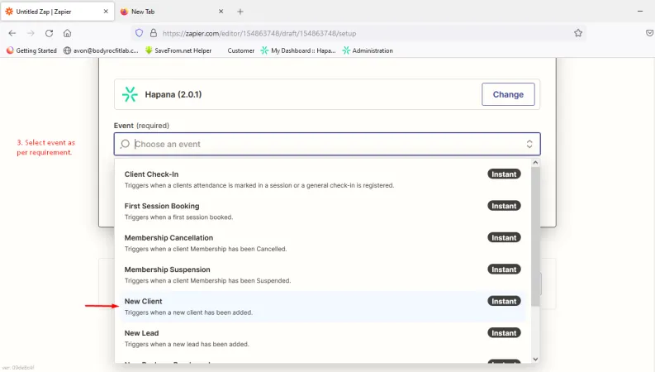
Task: Click the event list scrollbar down arrow
Action: pos(535,359)
